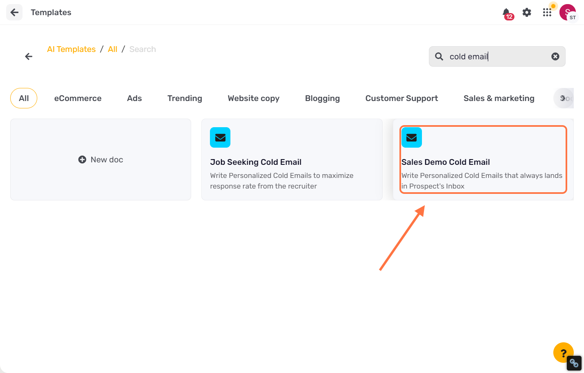Screen dimensions: 584x373
Task: Click description 'in Prospect's Inbox'
Action: pyautogui.click(x=433, y=186)
